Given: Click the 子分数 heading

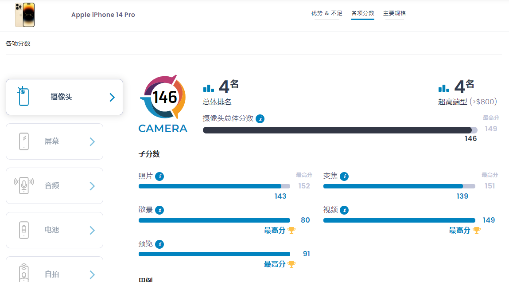Looking at the screenshot, I should pyautogui.click(x=149, y=154).
